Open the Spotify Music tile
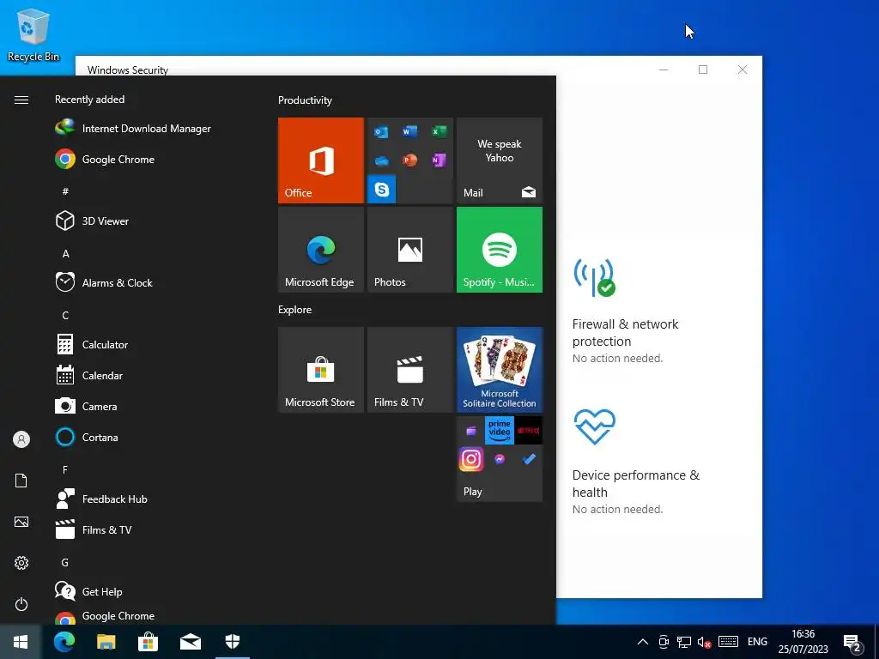Screen dimensions: 879x659 pos(500,250)
